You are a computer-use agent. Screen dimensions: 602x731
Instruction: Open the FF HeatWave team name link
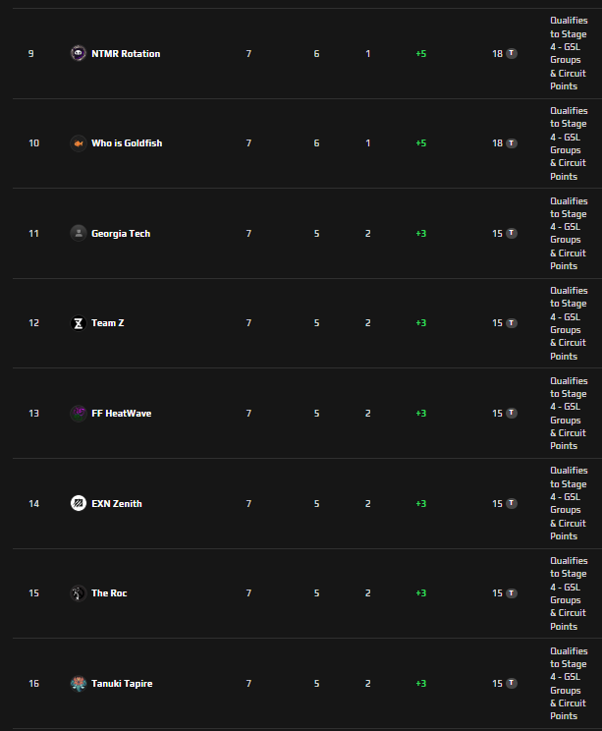click(x=122, y=413)
